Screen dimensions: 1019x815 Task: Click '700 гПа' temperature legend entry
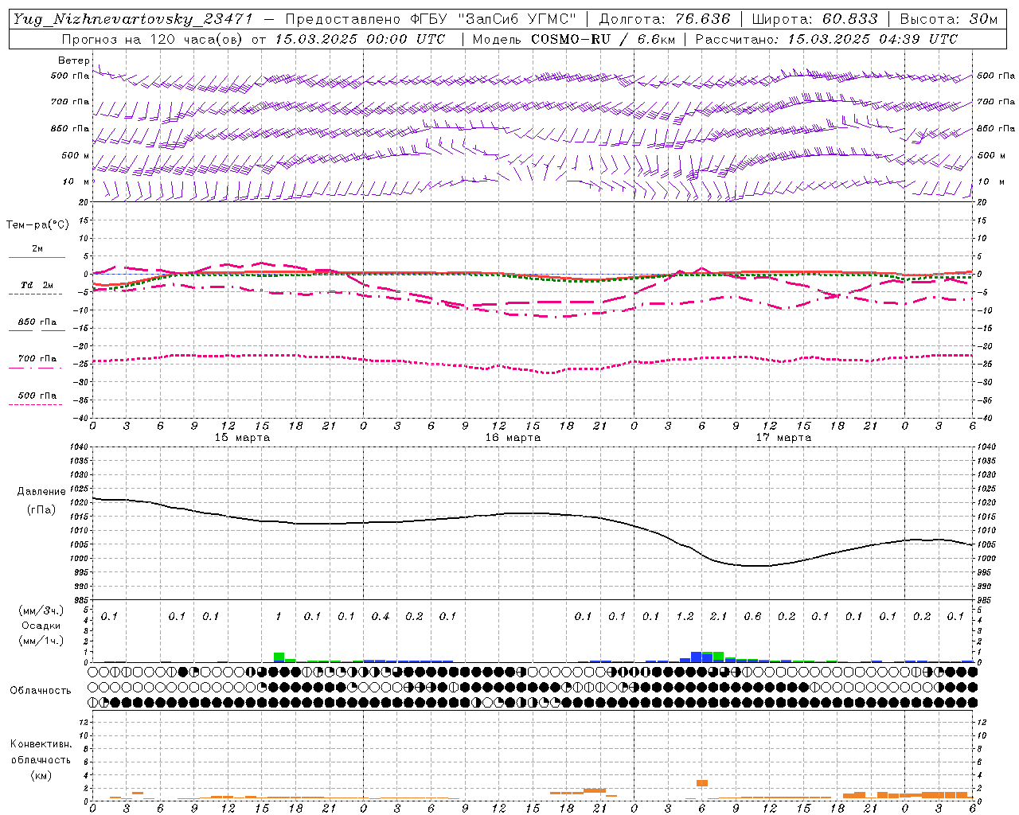tap(37, 359)
